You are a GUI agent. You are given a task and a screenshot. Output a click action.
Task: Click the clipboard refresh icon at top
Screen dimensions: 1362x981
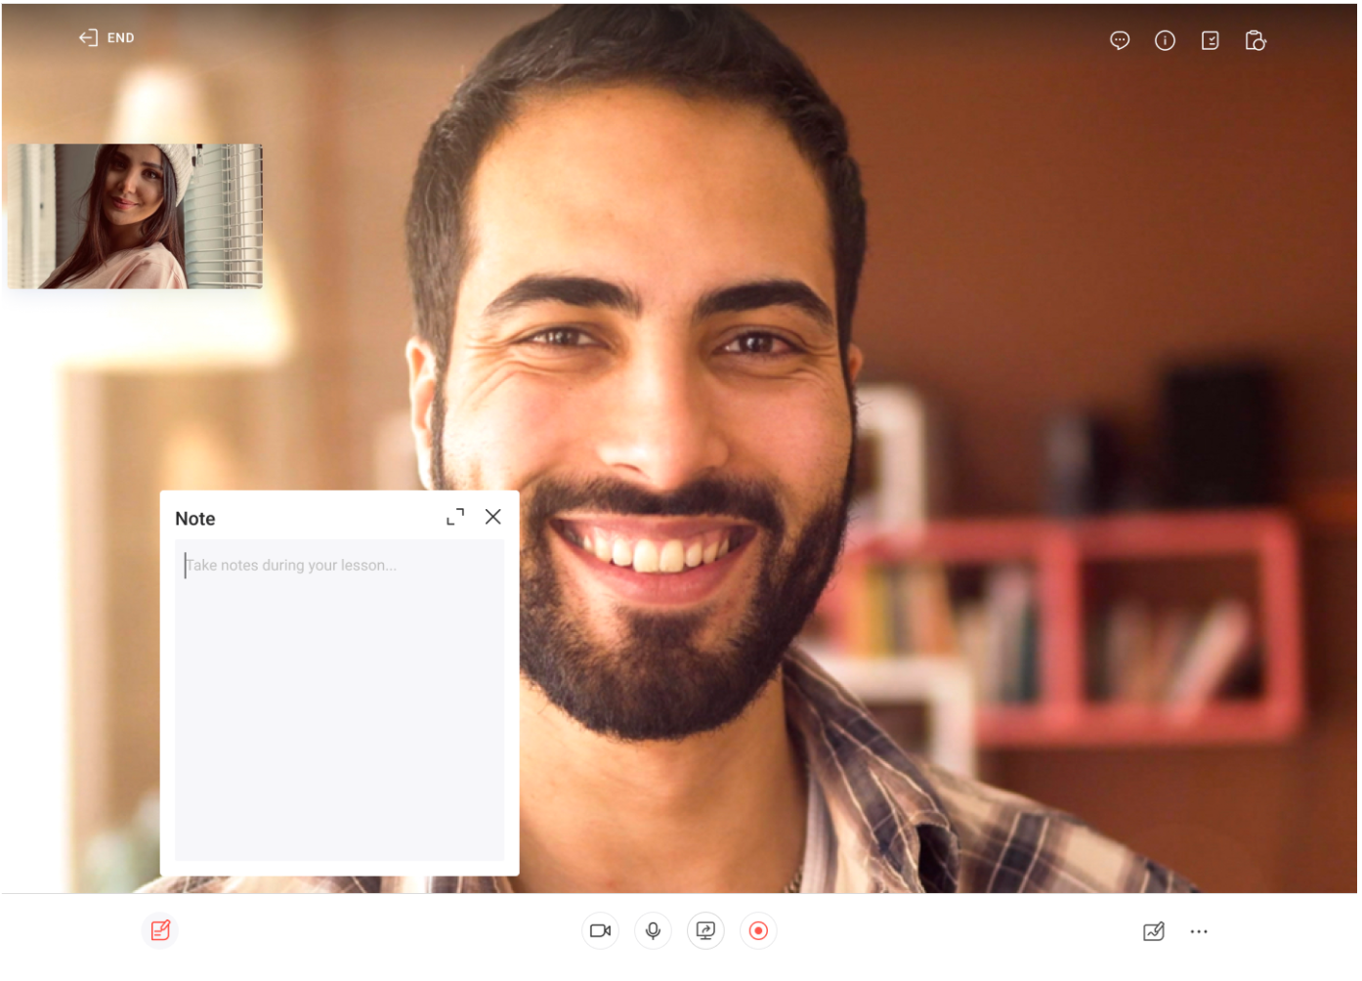1256,40
